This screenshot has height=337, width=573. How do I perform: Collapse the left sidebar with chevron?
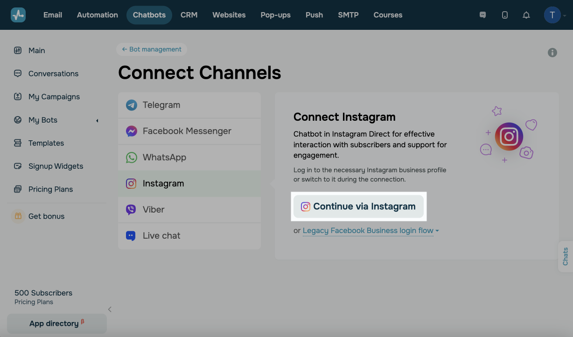[110, 309]
